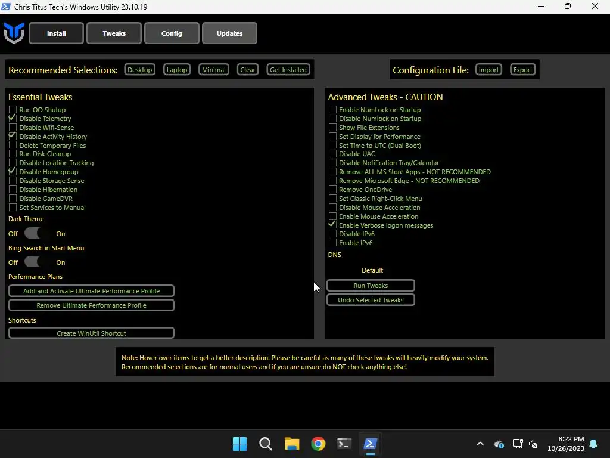Viewport: 610px width, 458px height.
Task: Click Remove Ultimate Performance Profile
Action: [91, 305]
